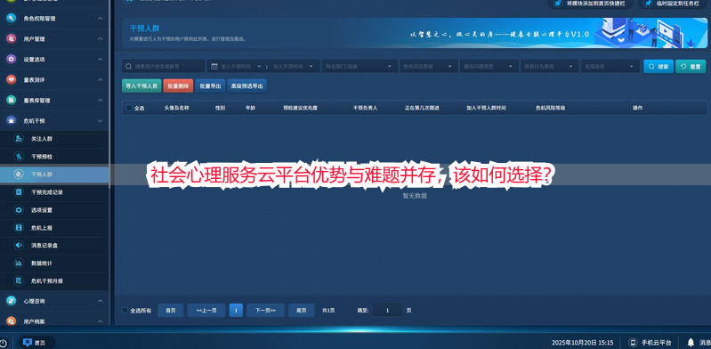Click the highlighted 干预人群 icon

click(x=19, y=174)
